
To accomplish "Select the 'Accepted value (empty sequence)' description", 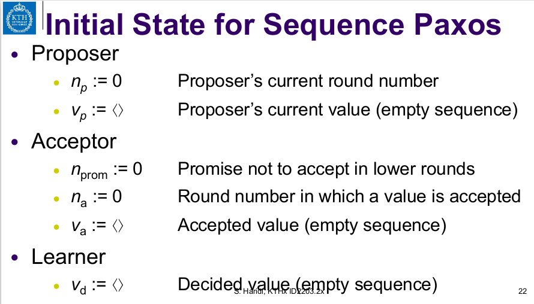I will click(312, 225).
